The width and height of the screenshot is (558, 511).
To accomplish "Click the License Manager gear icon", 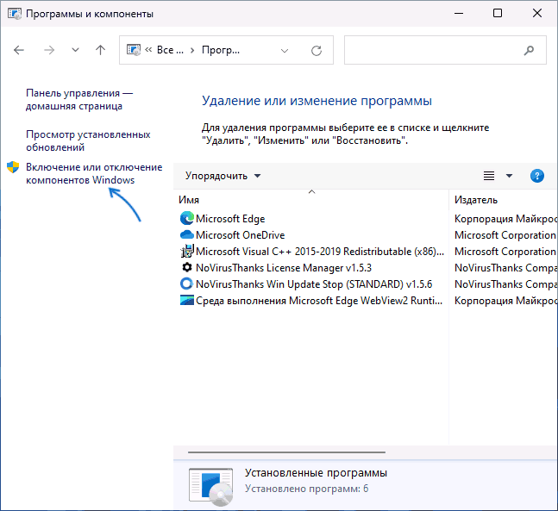I will click(x=187, y=267).
